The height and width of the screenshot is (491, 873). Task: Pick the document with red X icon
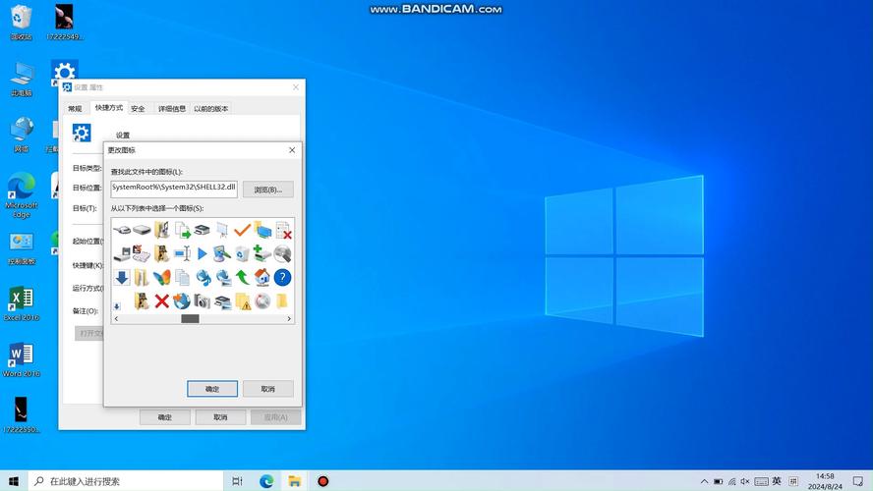(x=283, y=230)
